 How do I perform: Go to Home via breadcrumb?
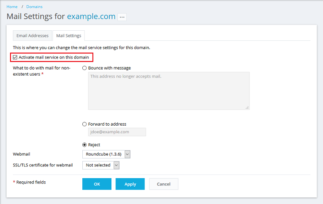tap(12, 7)
